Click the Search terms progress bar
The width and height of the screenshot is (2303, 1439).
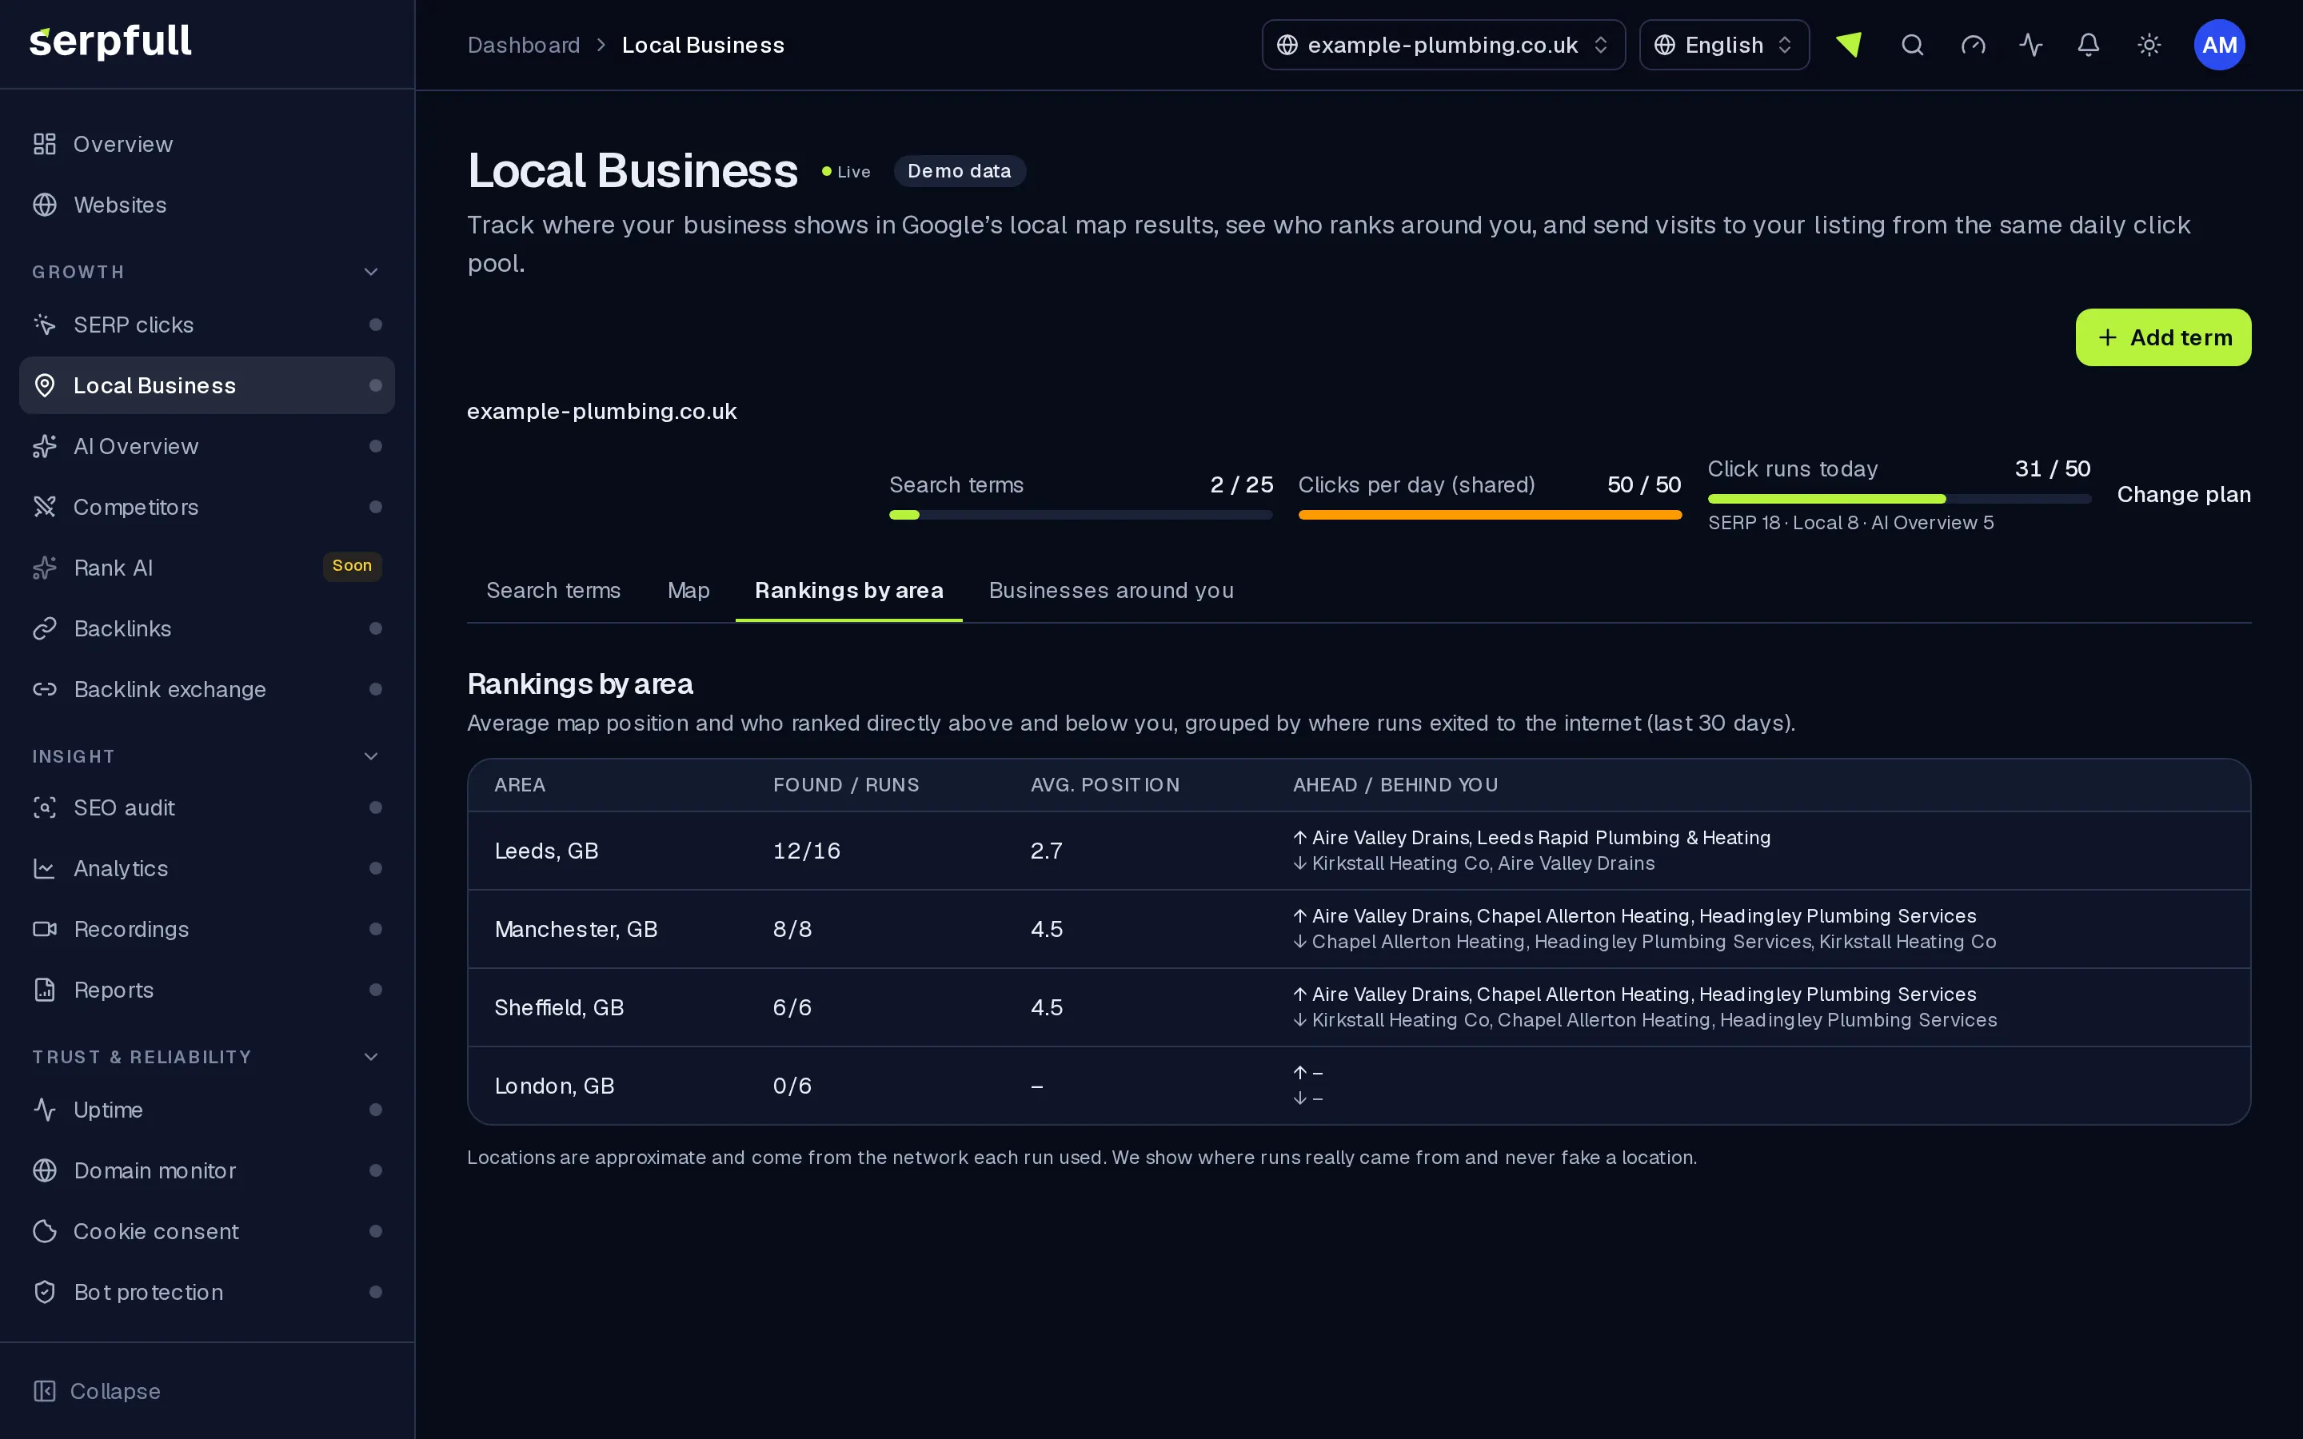(1080, 515)
